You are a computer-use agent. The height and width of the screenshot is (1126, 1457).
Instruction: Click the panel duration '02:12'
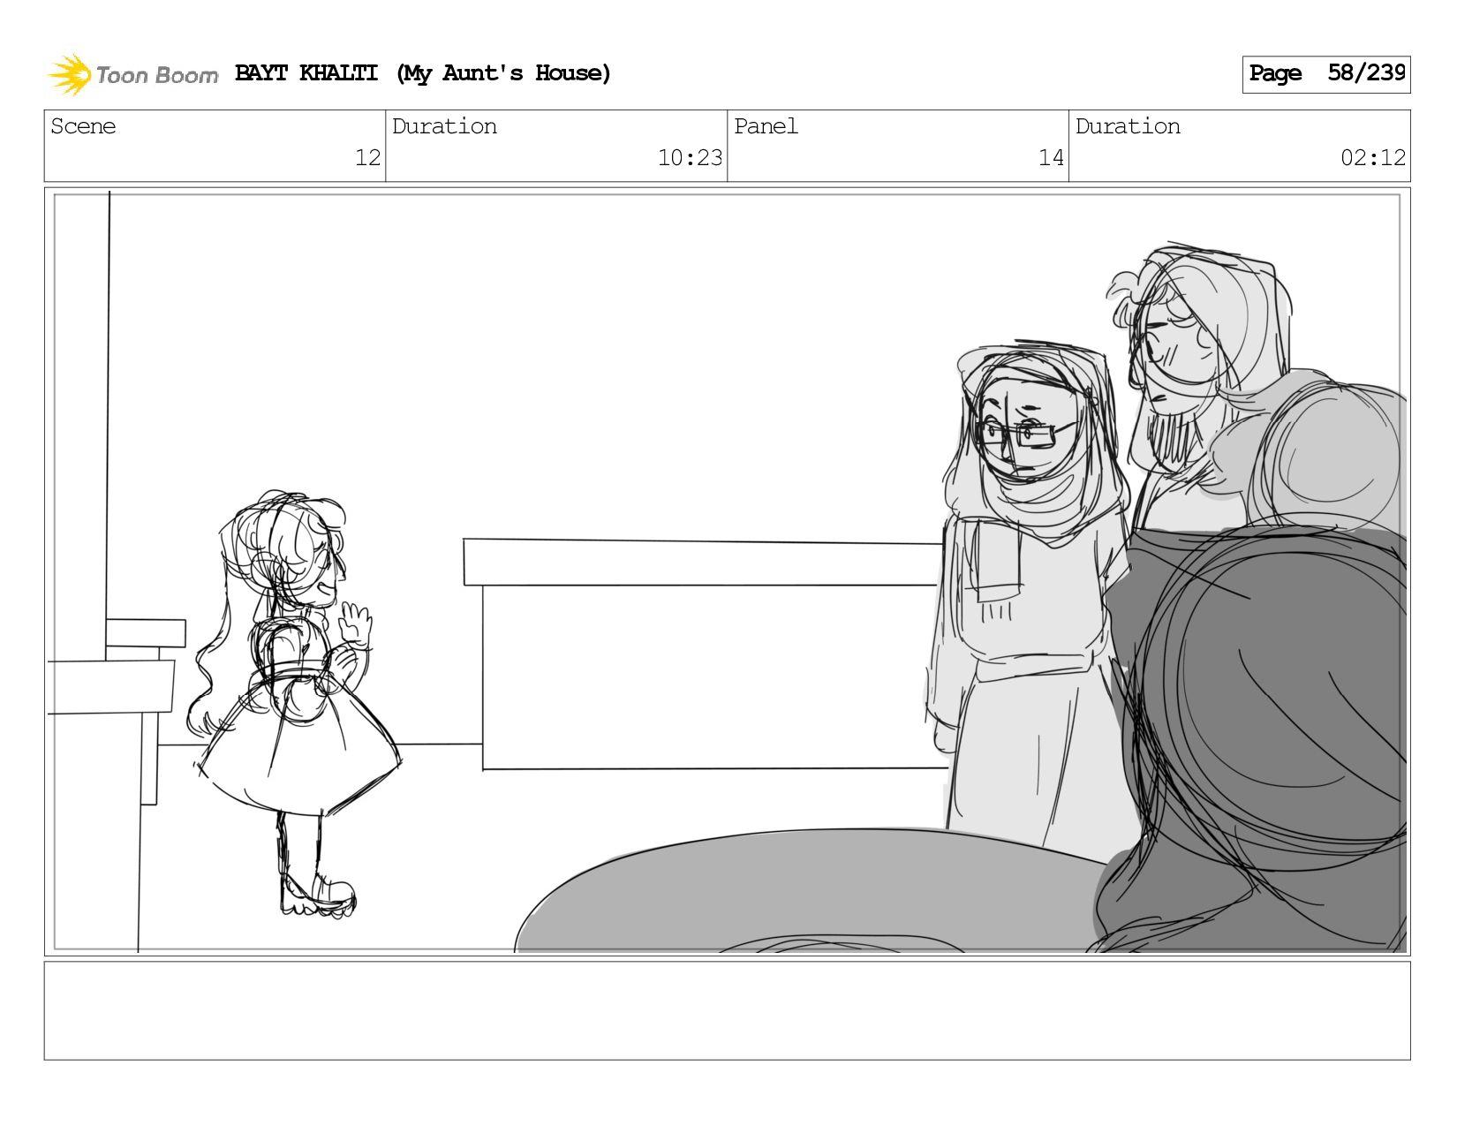click(1372, 158)
